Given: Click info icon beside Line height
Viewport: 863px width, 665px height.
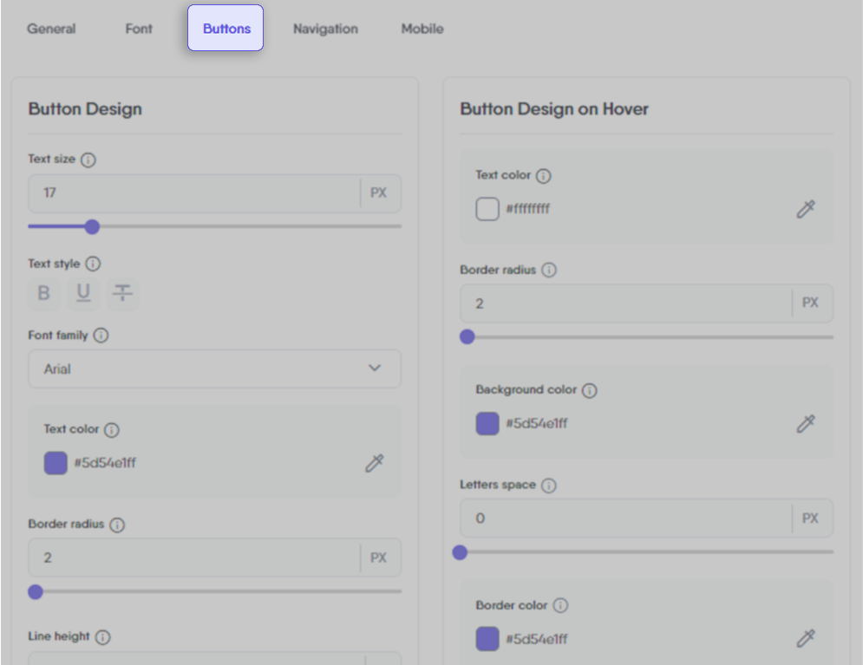Looking at the screenshot, I should pyautogui.click(x=103, y=637).
